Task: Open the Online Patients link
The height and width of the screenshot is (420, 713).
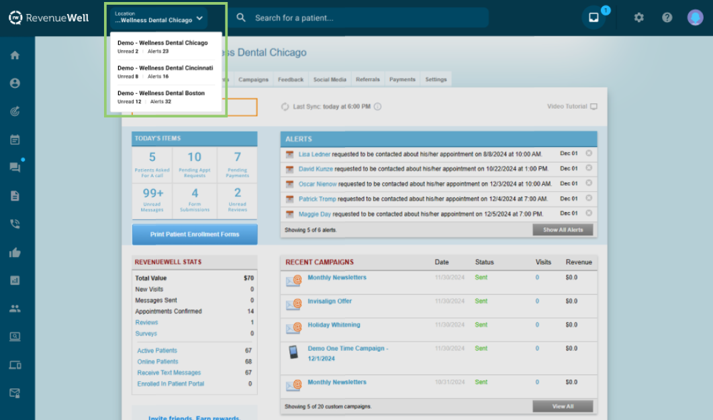Action: (x=158, y=362)
